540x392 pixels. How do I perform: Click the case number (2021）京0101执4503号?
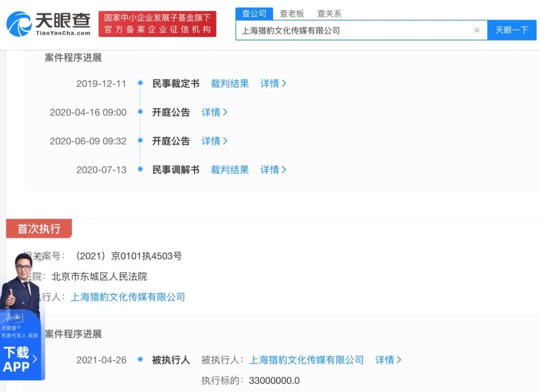128,256
